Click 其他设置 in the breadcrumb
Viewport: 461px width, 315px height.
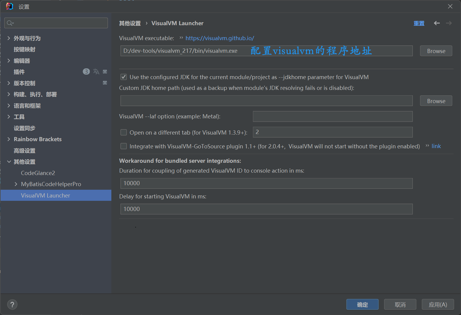tap(130, 23)
